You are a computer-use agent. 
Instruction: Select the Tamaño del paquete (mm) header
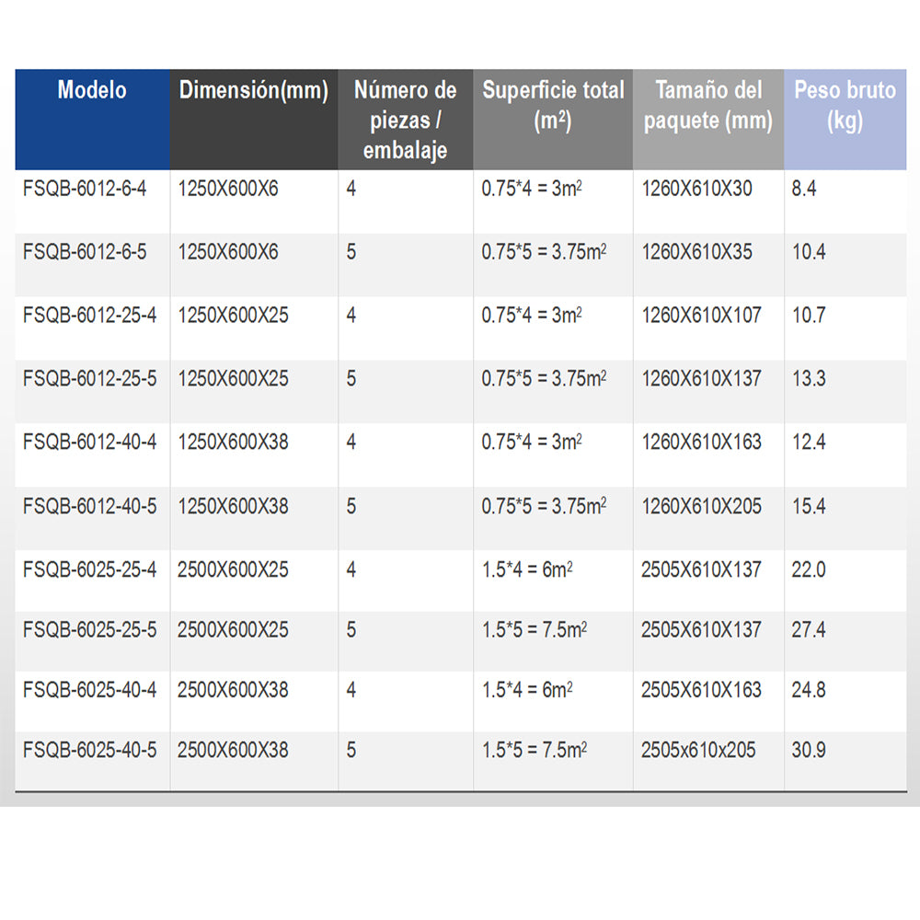(x=707, y=105)
